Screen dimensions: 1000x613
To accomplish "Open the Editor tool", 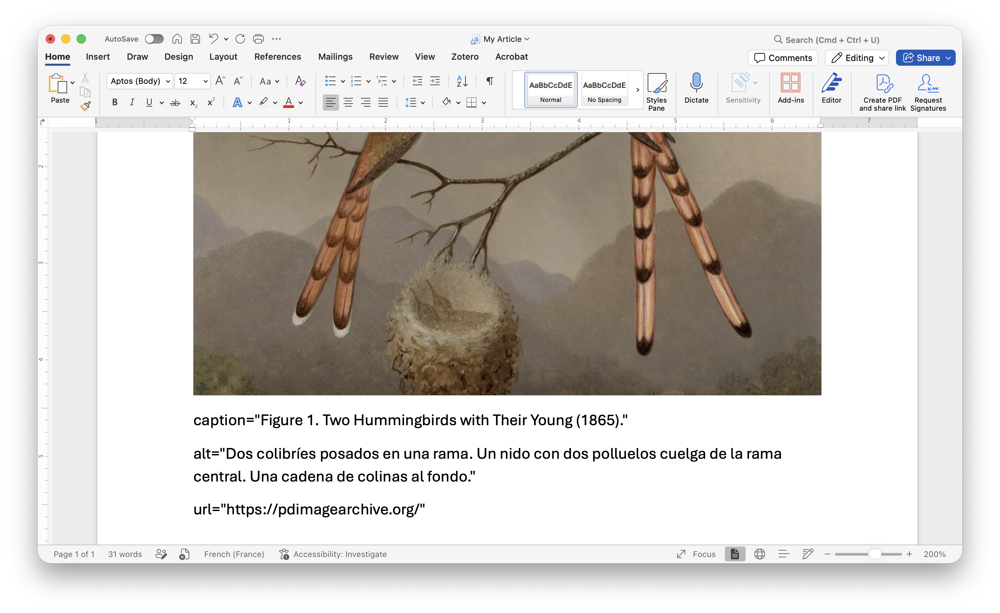I will 831,89.
